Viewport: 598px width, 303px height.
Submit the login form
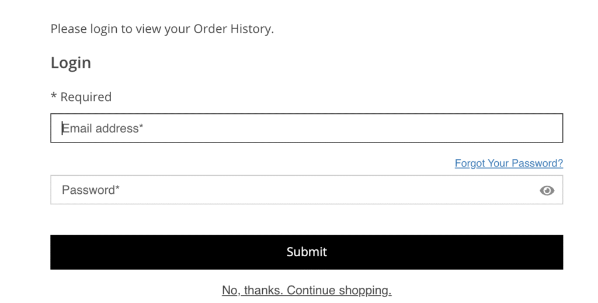pyautogui.click(x=307, y=252)
